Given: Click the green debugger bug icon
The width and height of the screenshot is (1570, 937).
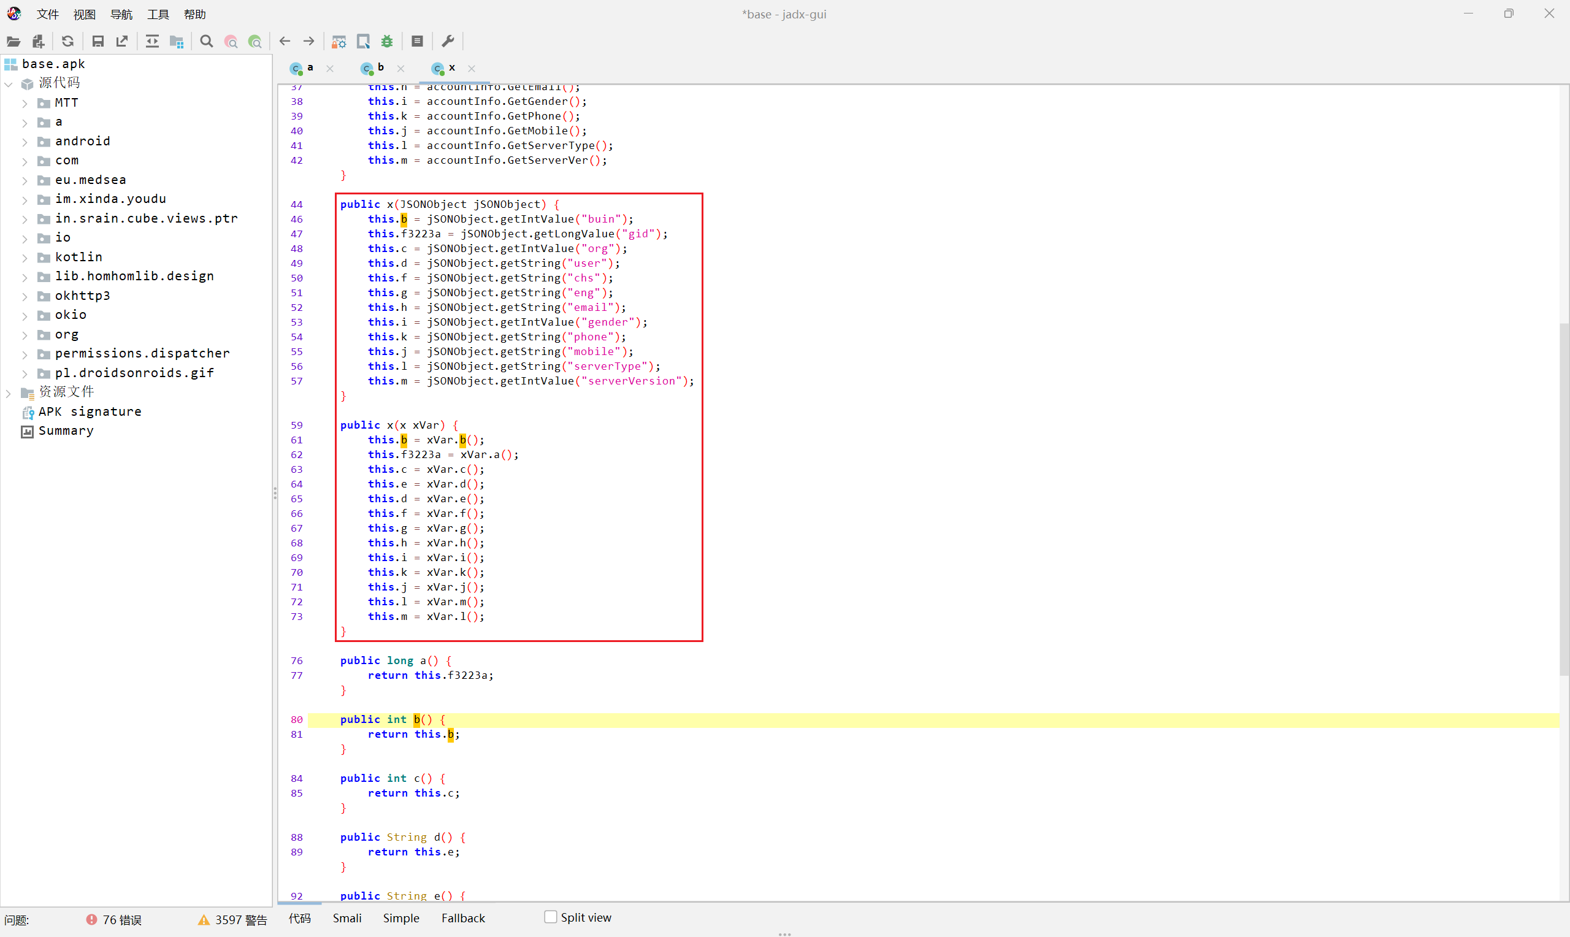Looking at the screenshot, I should pos(387,42).
